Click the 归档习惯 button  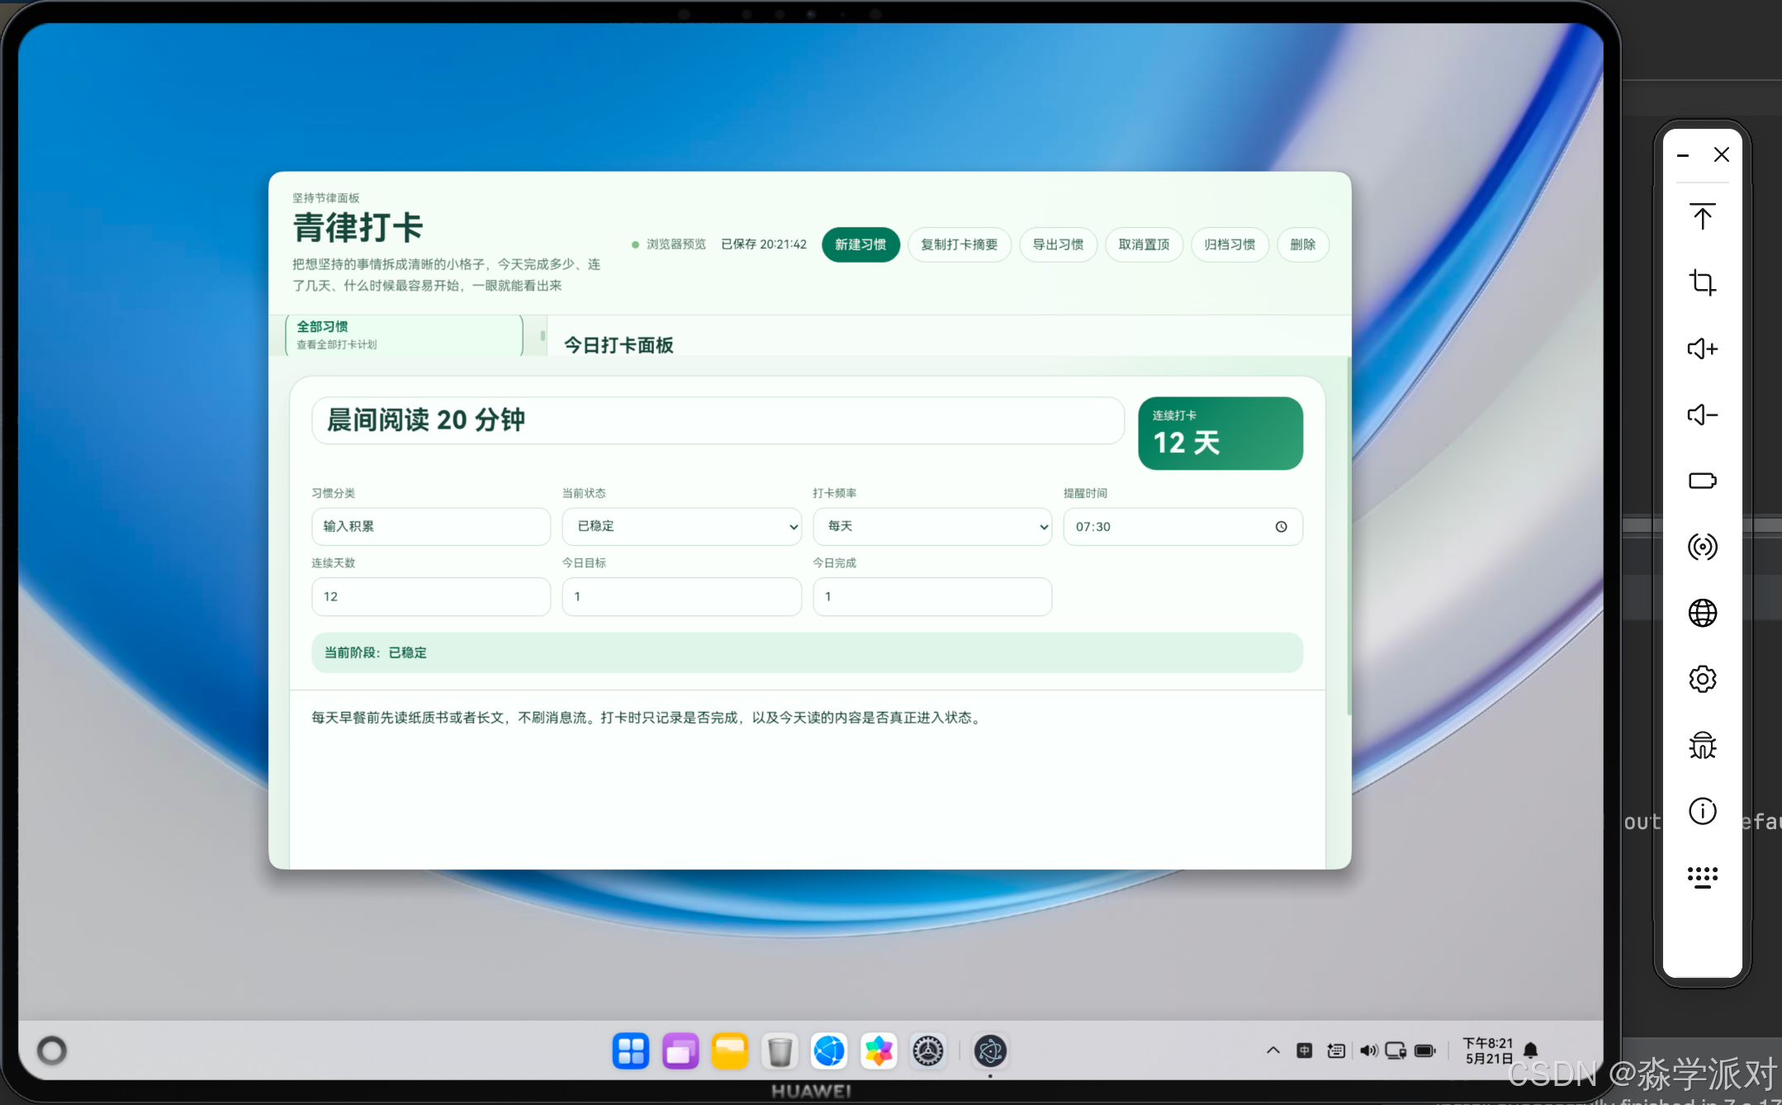pos(1230,244)
